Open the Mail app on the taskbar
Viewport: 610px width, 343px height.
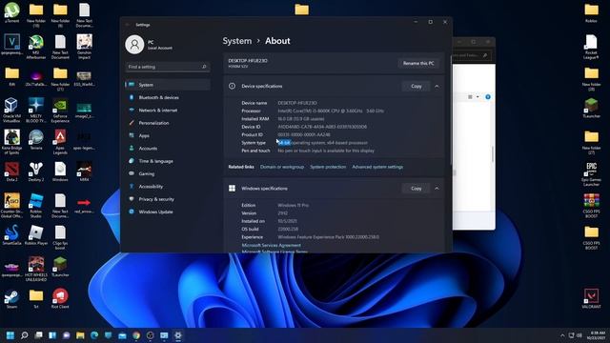[x=123, y=335]
